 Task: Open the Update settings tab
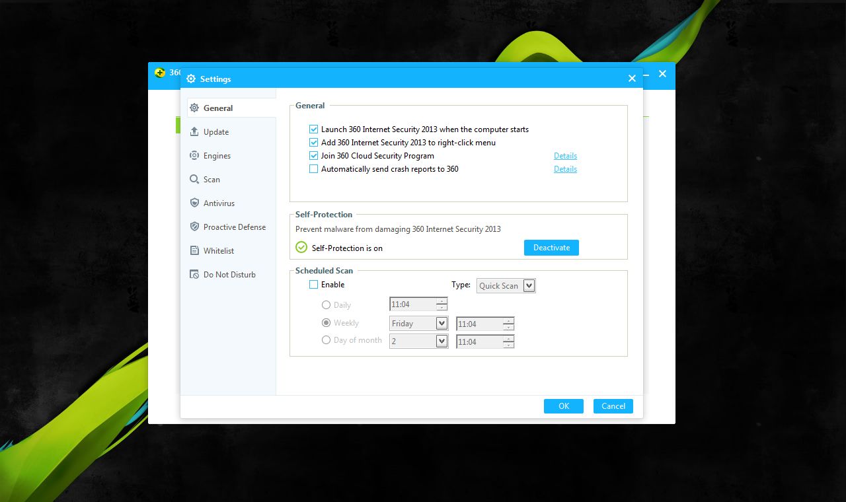tap(228, 131)
